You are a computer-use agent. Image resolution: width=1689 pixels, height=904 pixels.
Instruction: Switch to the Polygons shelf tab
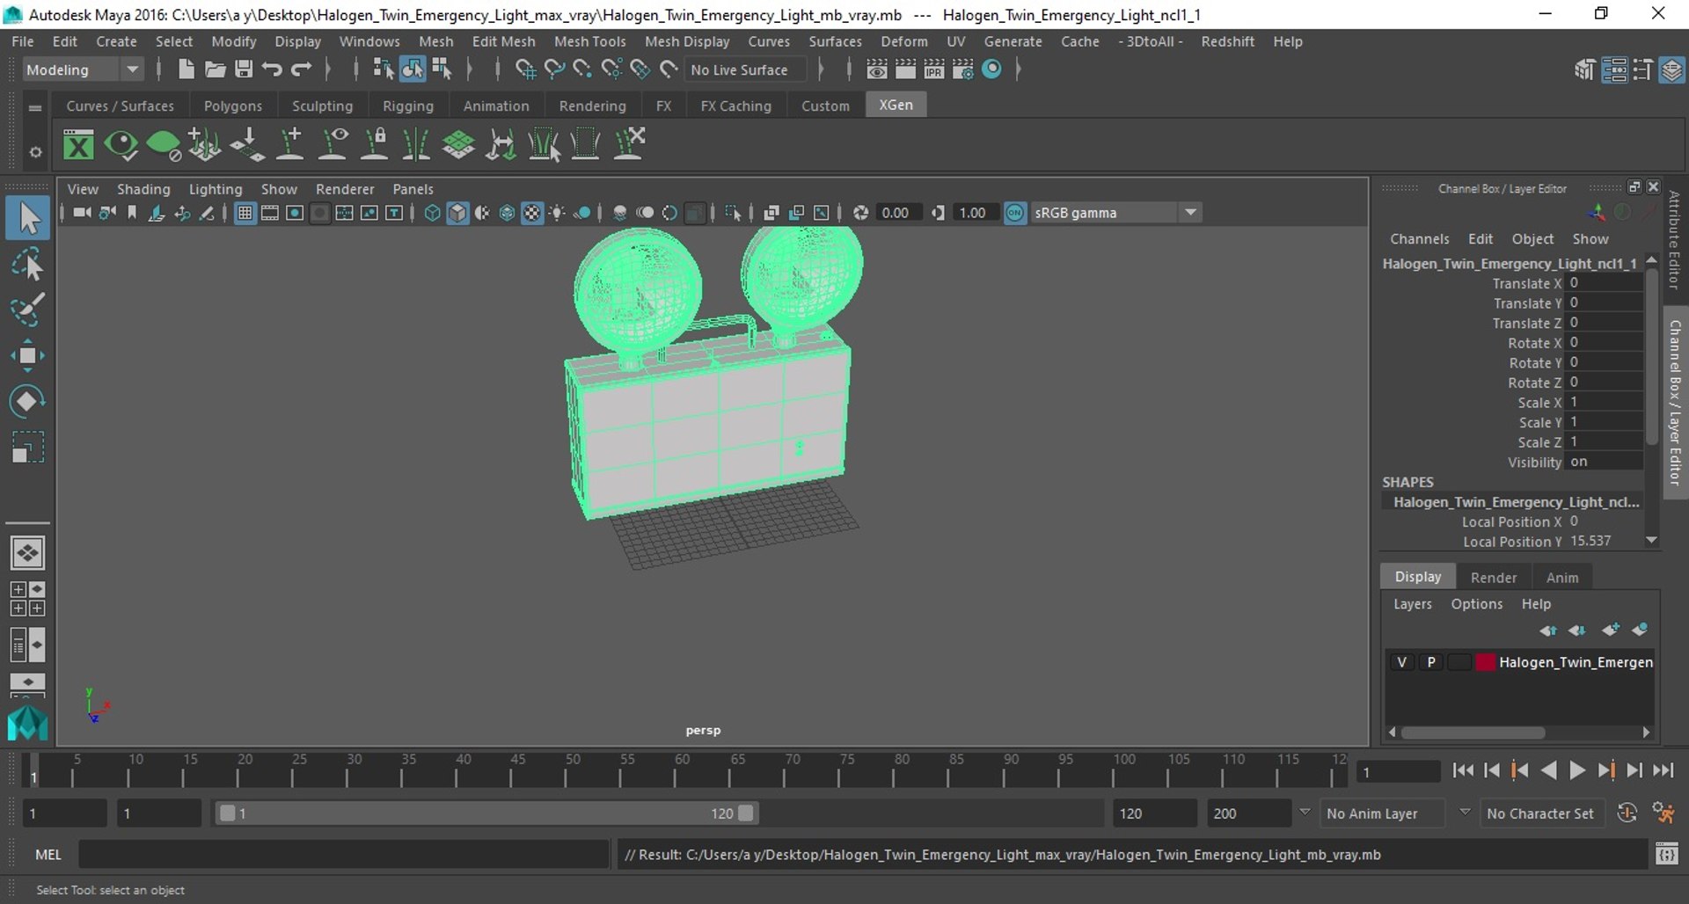232,106
